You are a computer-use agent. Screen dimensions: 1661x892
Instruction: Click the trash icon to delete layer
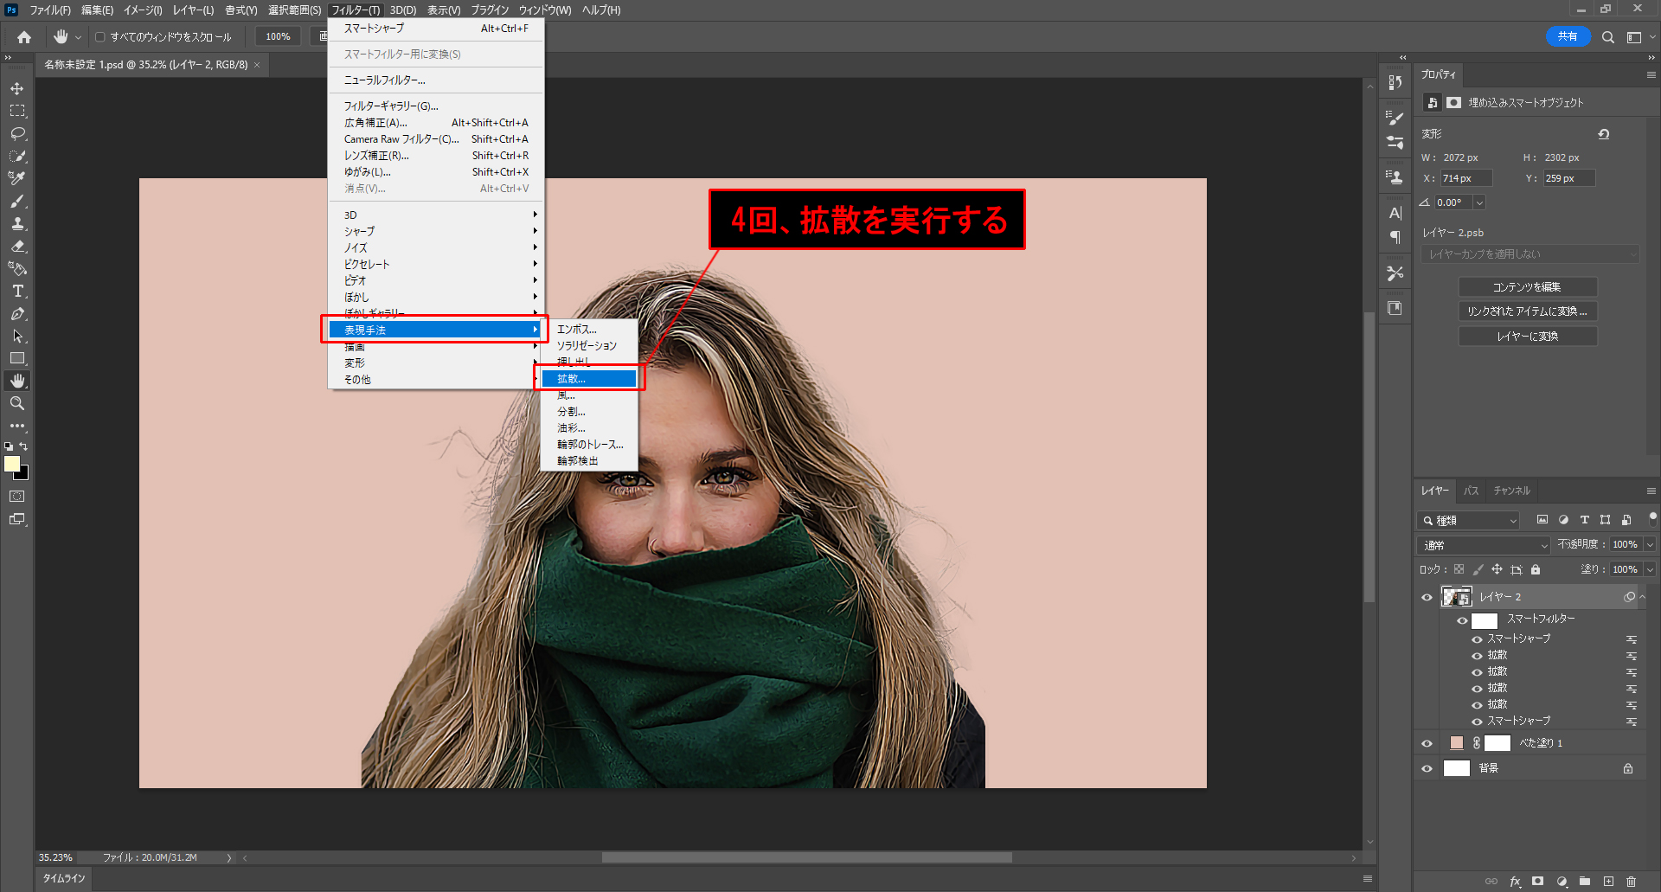[x=1631, y=882]
